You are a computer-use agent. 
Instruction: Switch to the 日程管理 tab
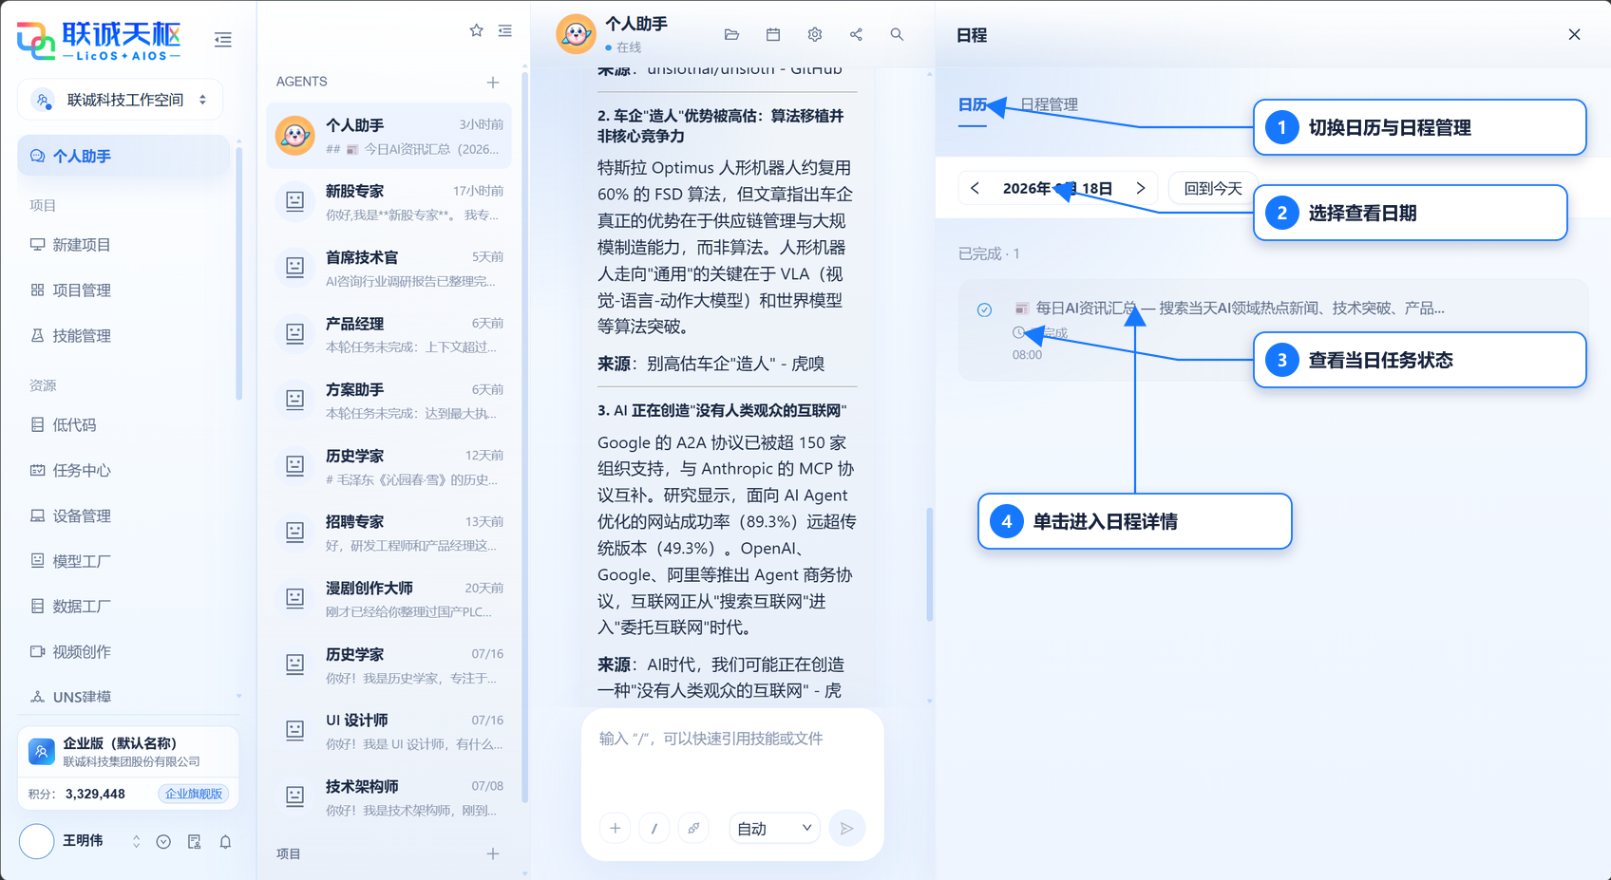(x=1049, y=104)
